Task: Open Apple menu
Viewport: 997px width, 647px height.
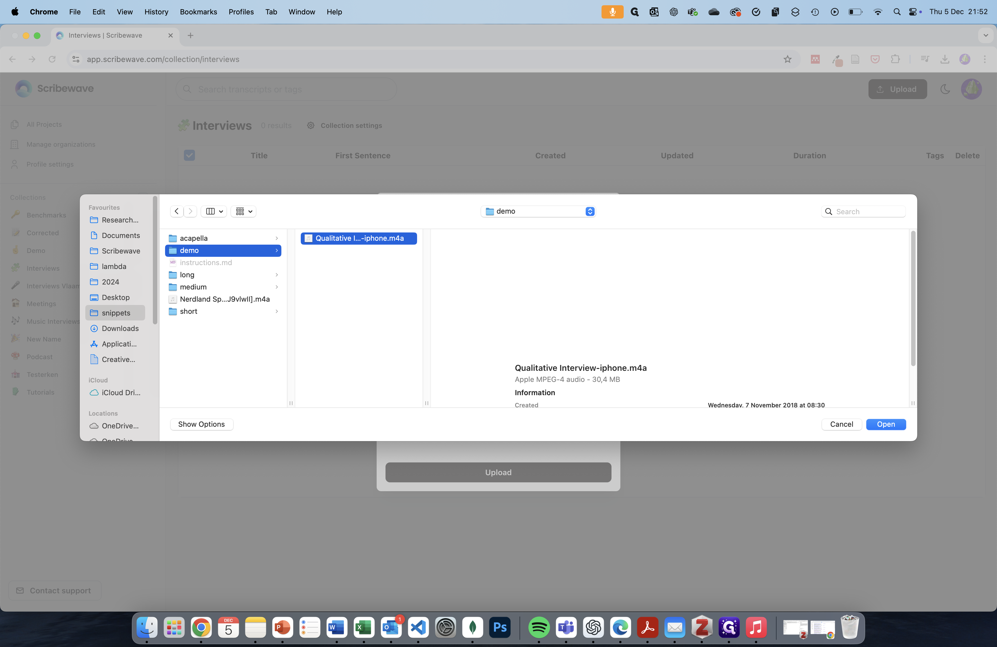Action: 15,12
